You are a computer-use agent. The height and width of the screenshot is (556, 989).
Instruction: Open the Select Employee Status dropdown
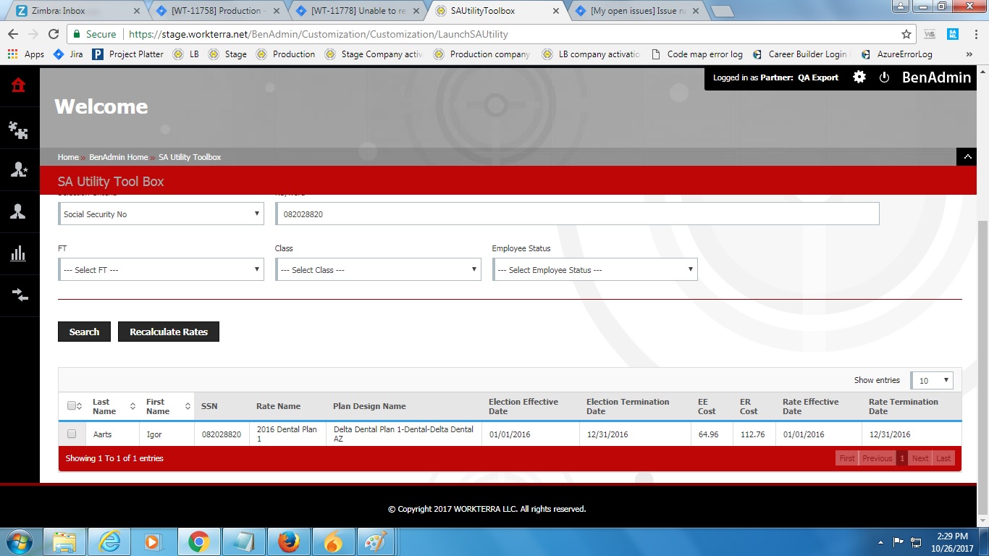coord(594,270)
